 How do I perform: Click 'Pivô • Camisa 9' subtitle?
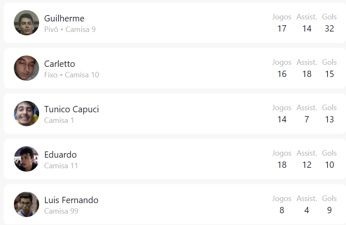[70, 29]
